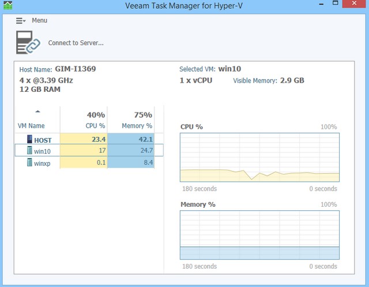369x287 pixels.
Task: Open the hamburger Menu dropdown icon
Action: pos(21,21)
